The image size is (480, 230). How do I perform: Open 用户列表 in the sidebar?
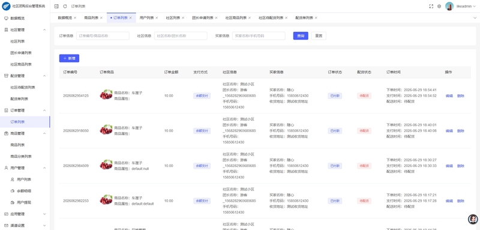click(25, 180)
